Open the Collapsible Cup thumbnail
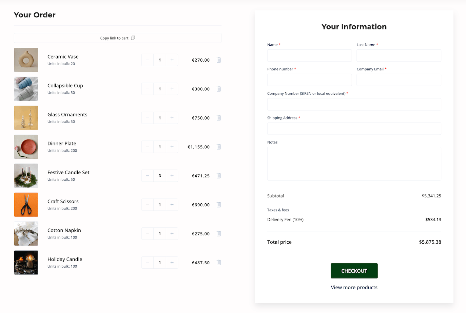Screen dimensions: 466x313 26,89
